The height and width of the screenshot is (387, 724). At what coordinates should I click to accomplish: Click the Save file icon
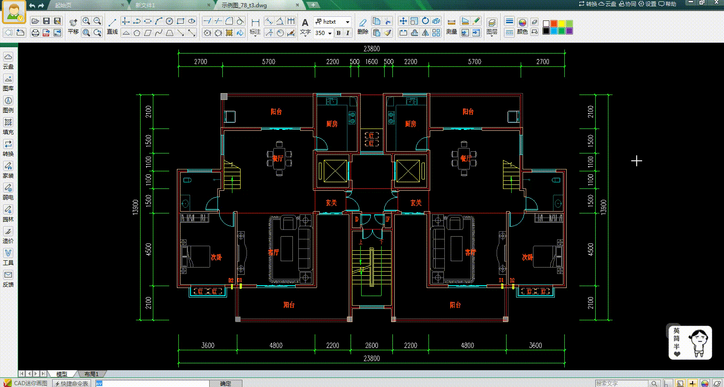point(46,21)
